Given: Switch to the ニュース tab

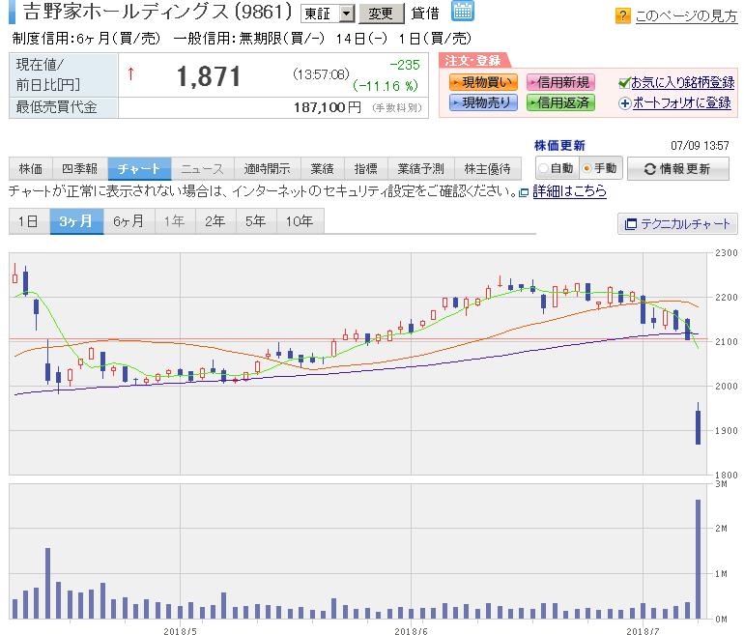Looking at the screenshot, I should pos(203,168).
